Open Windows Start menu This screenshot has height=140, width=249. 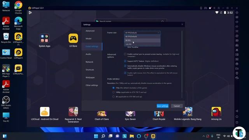point(96,136)
